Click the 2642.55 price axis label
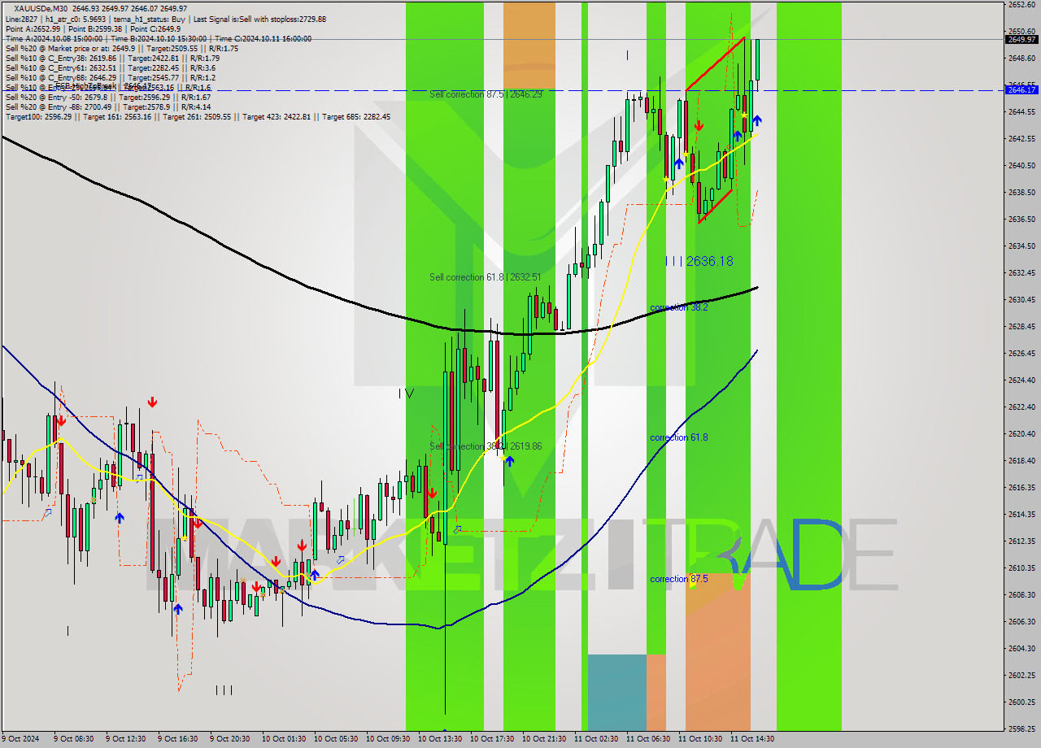 [x=1021, y=139]
